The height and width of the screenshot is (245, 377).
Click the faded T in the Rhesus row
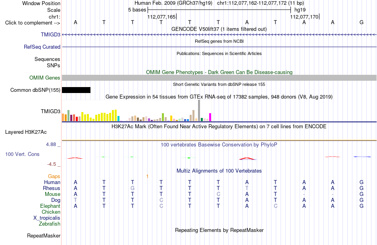247,188
